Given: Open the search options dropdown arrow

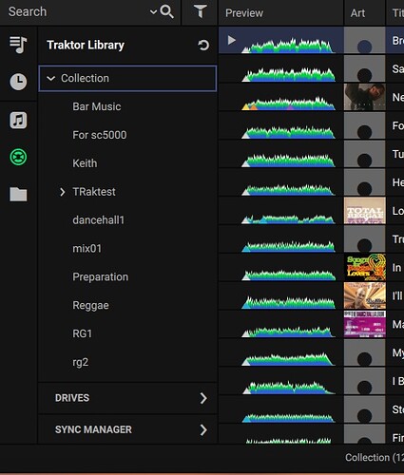Looking at the screenshot, I should [153, 12].
